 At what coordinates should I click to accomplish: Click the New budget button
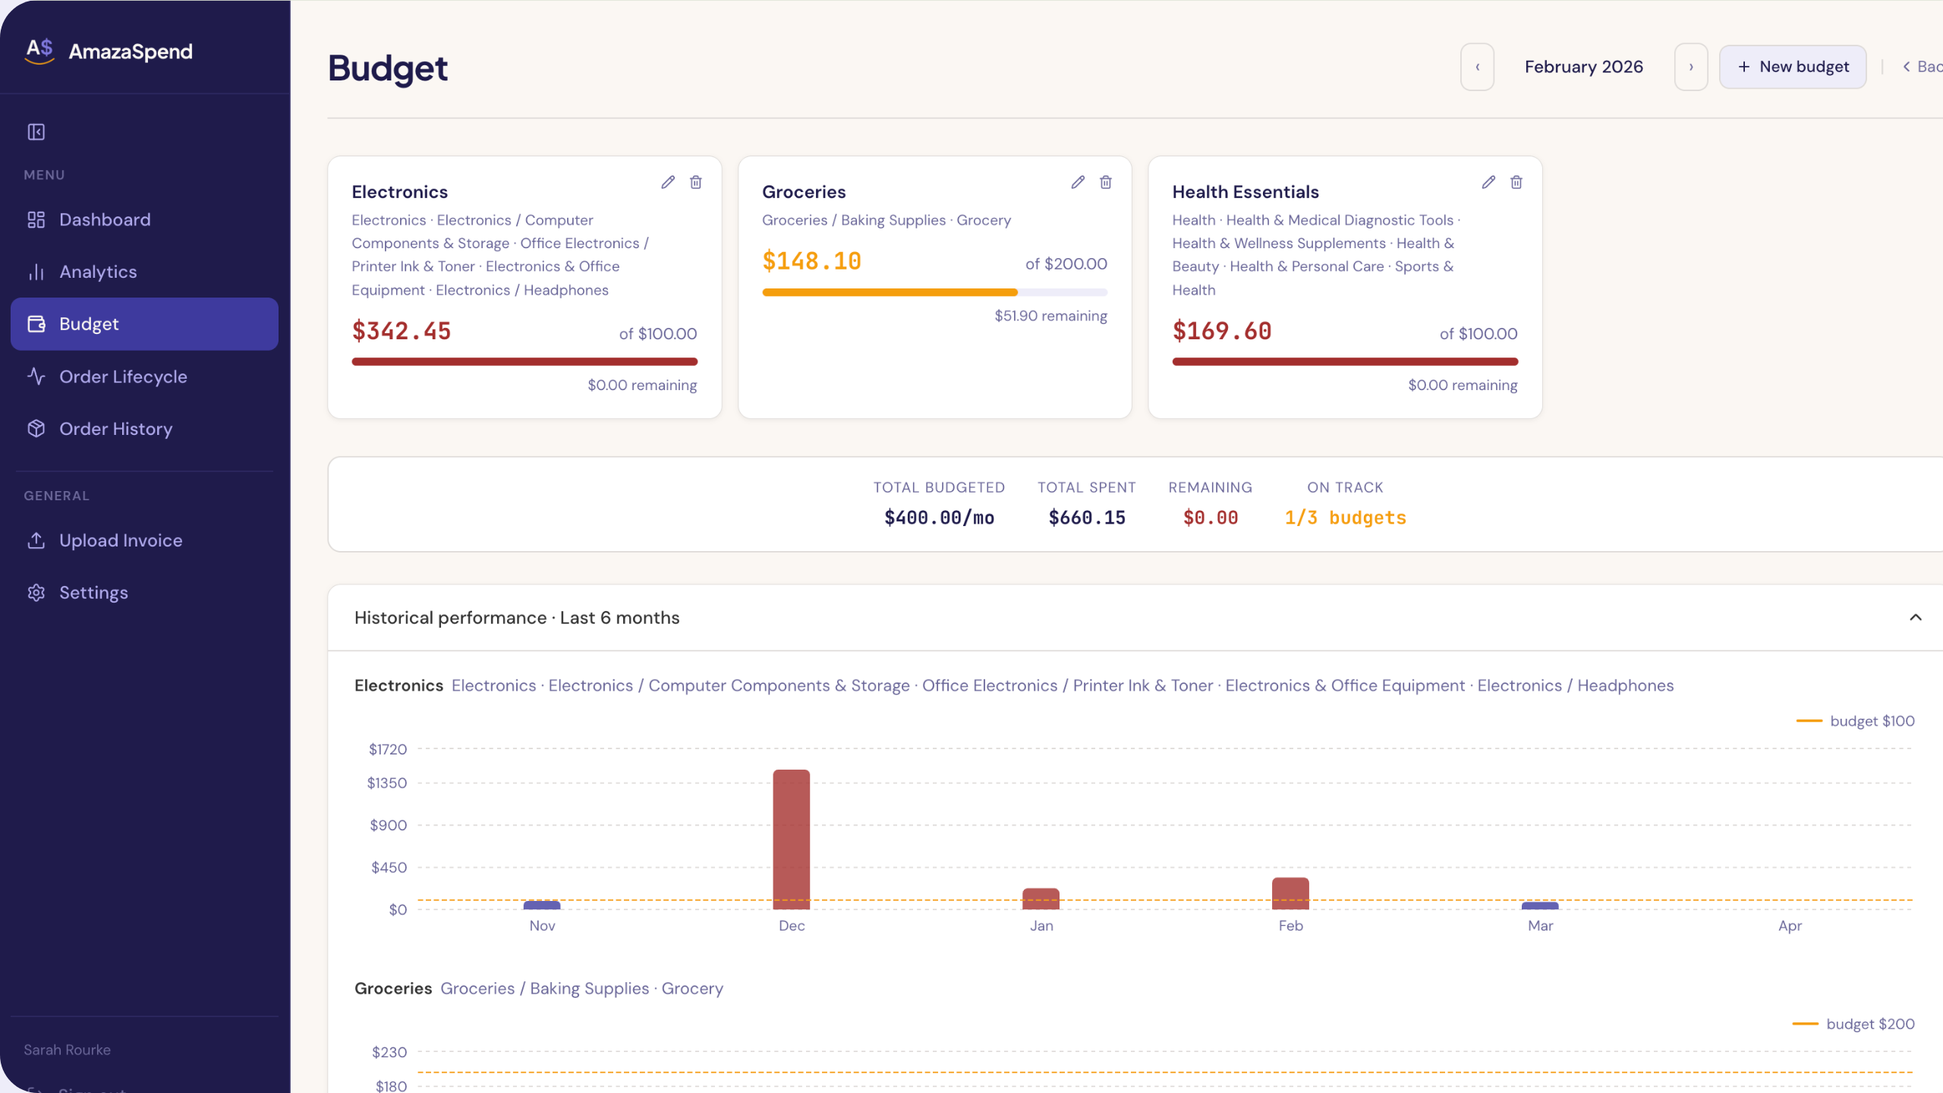1793,67
